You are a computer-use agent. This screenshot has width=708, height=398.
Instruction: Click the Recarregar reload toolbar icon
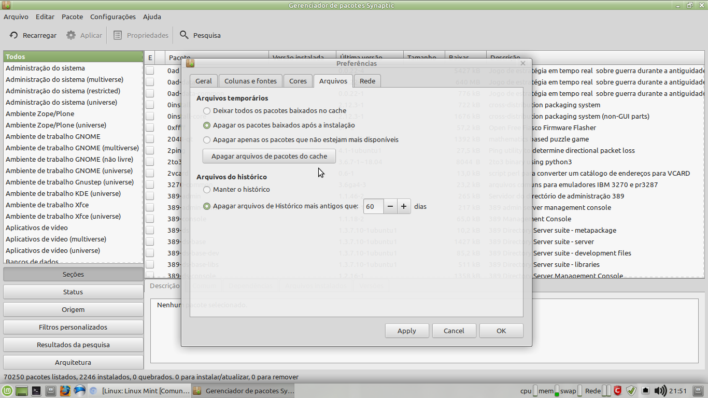[14, 35]
